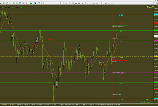
Task: Open the chat bubbles icon
Action: tap(156, 3)
